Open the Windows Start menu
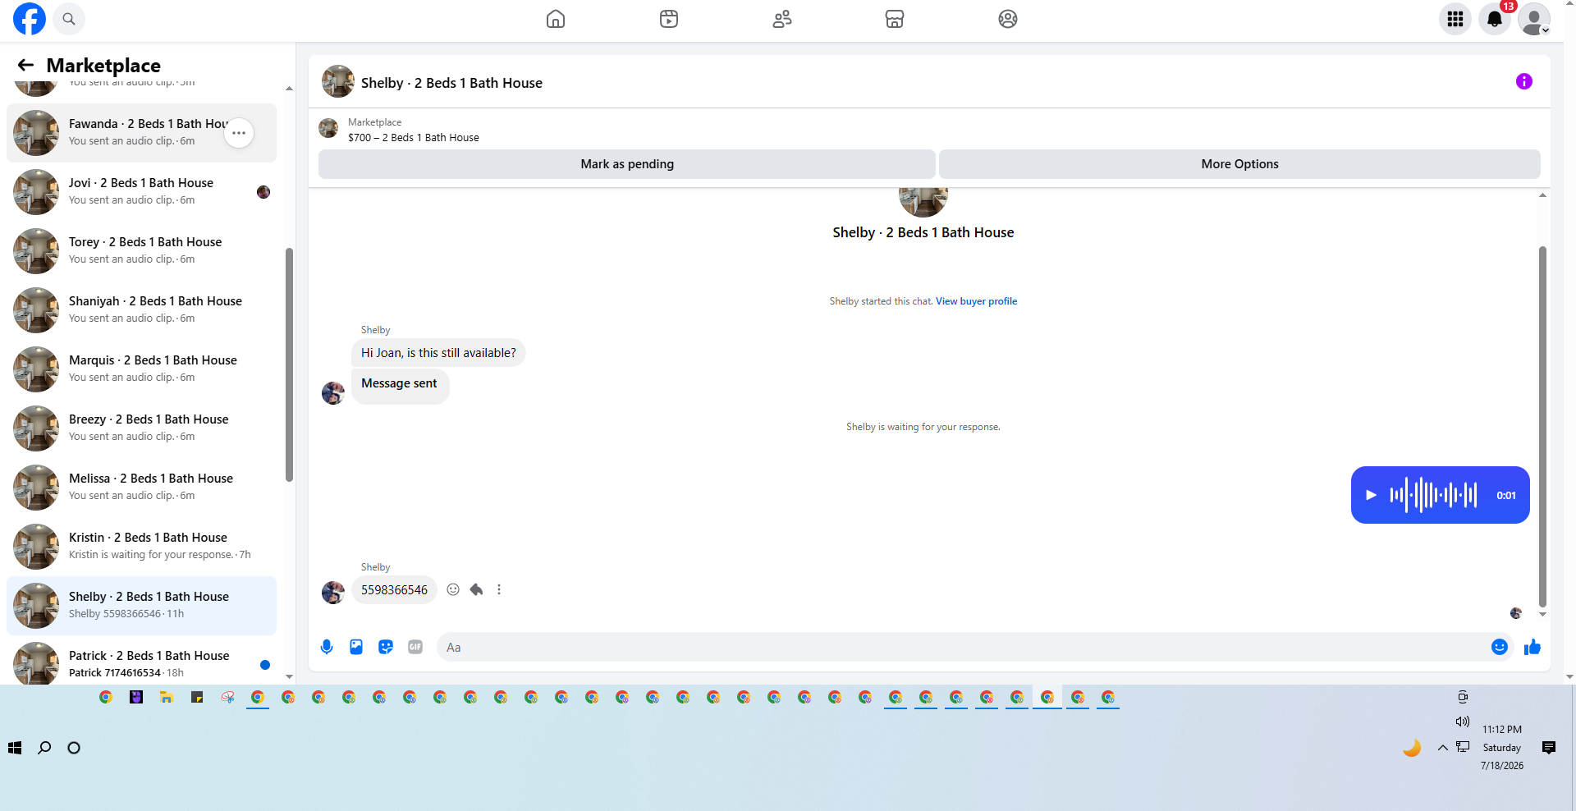This screenshot has width=1576, height=811. (15, 748)
